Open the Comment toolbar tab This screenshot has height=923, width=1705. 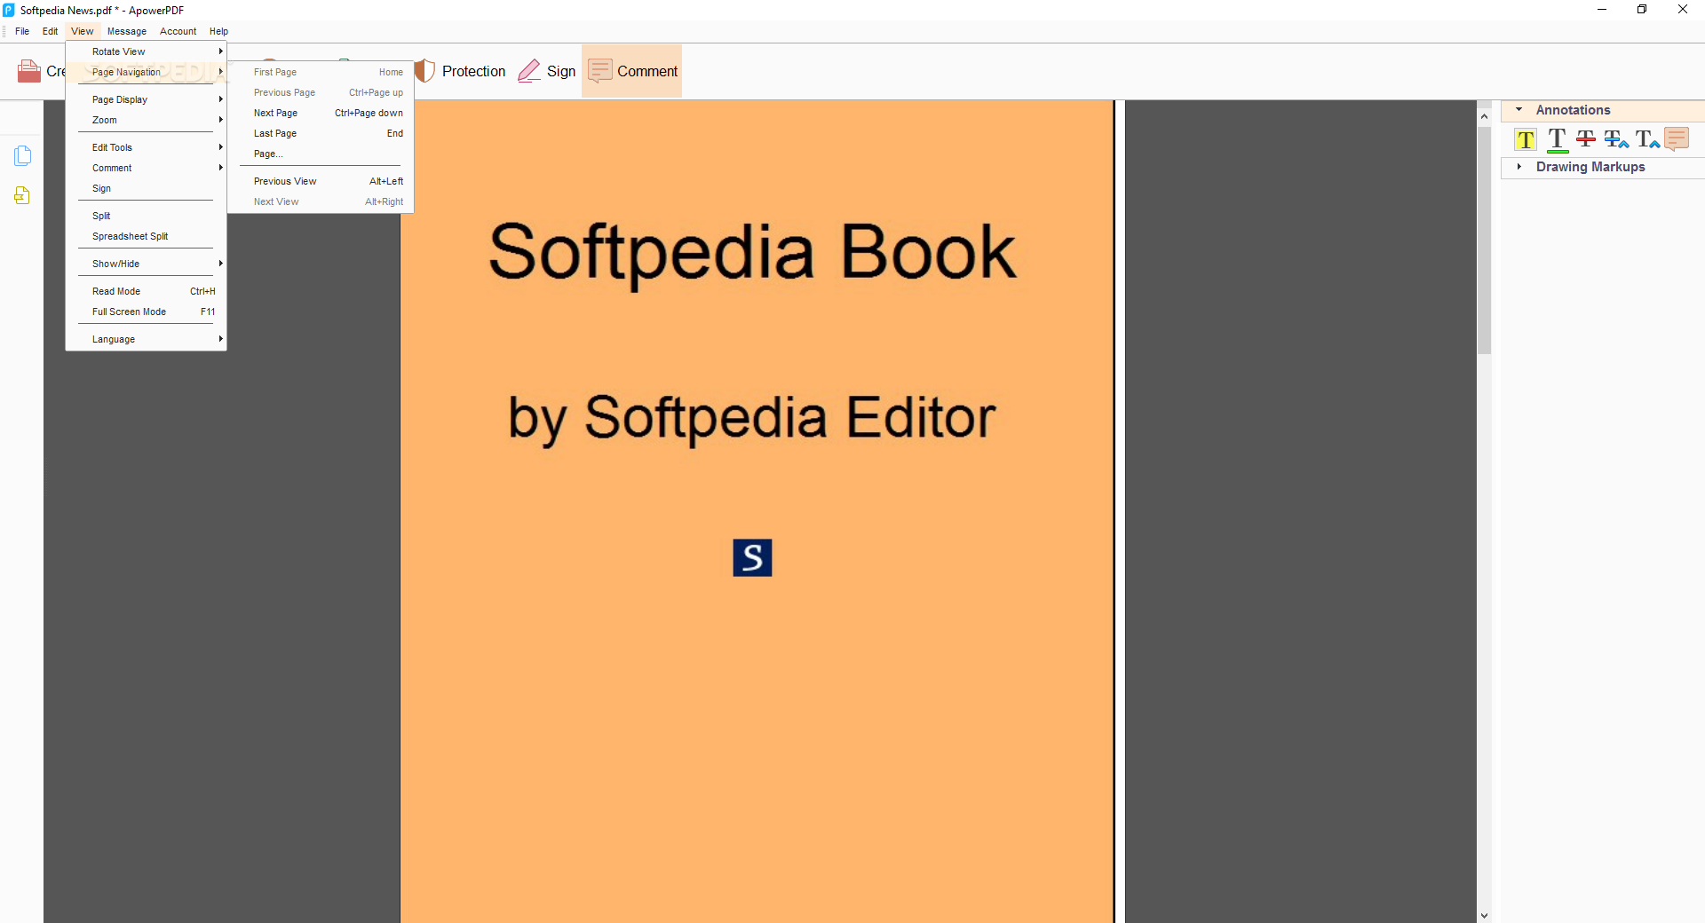(x=631, y=71)
